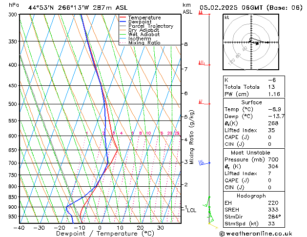This screenshot has height=237, width=307.
Task: Click the EH value '220'
Action: click(x=273, y=203)
